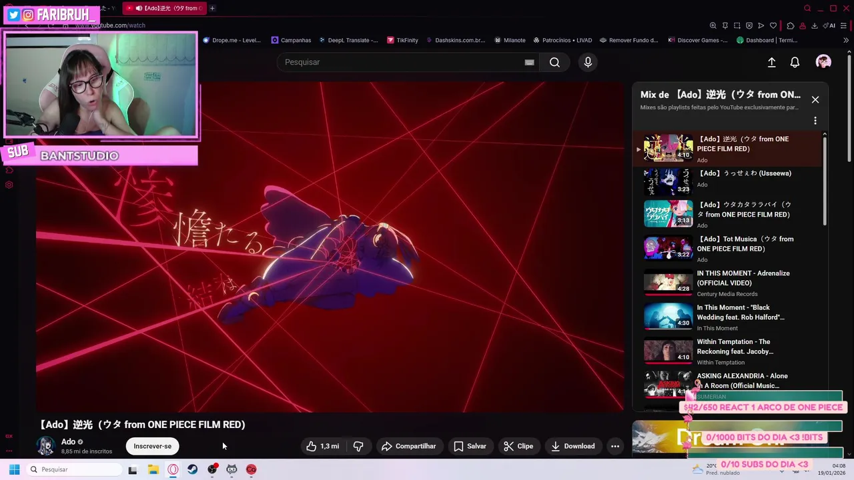Click browser tab search magnifier in title bar
Image resolution: width=854 pixels, height=480 pixels.
click(x=807, y=8)
